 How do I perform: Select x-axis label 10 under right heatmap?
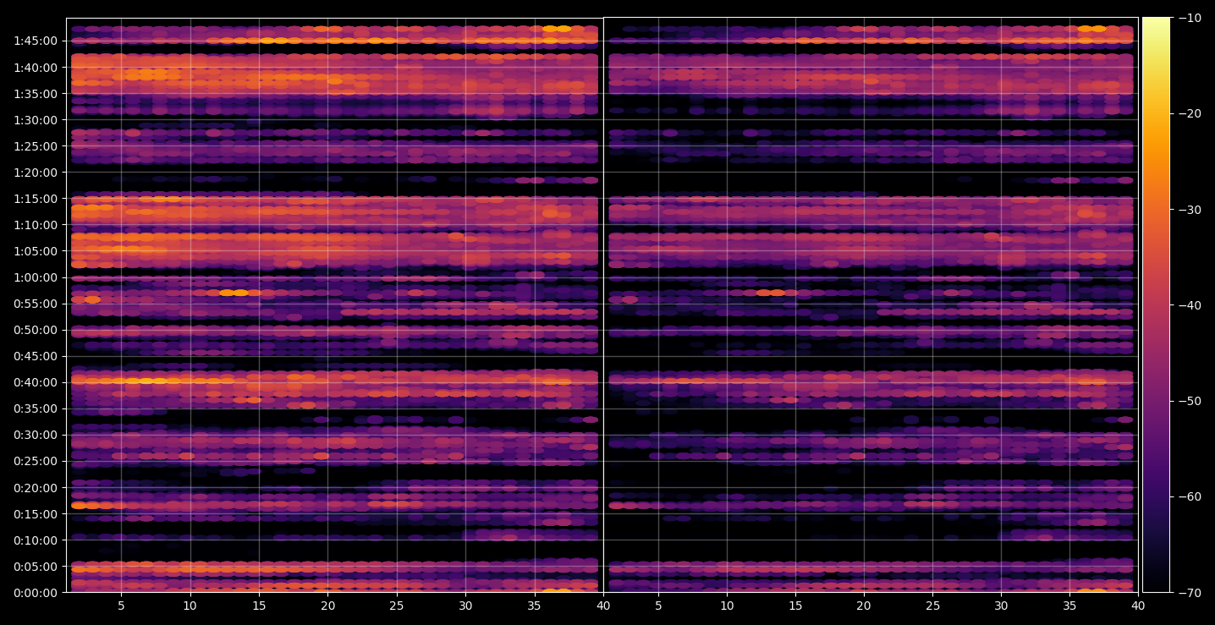point(727,606)
